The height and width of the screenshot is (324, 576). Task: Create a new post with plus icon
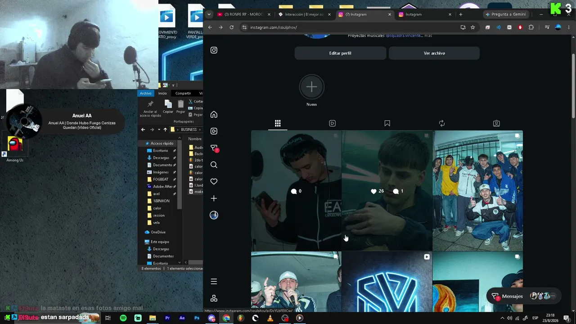214,198
